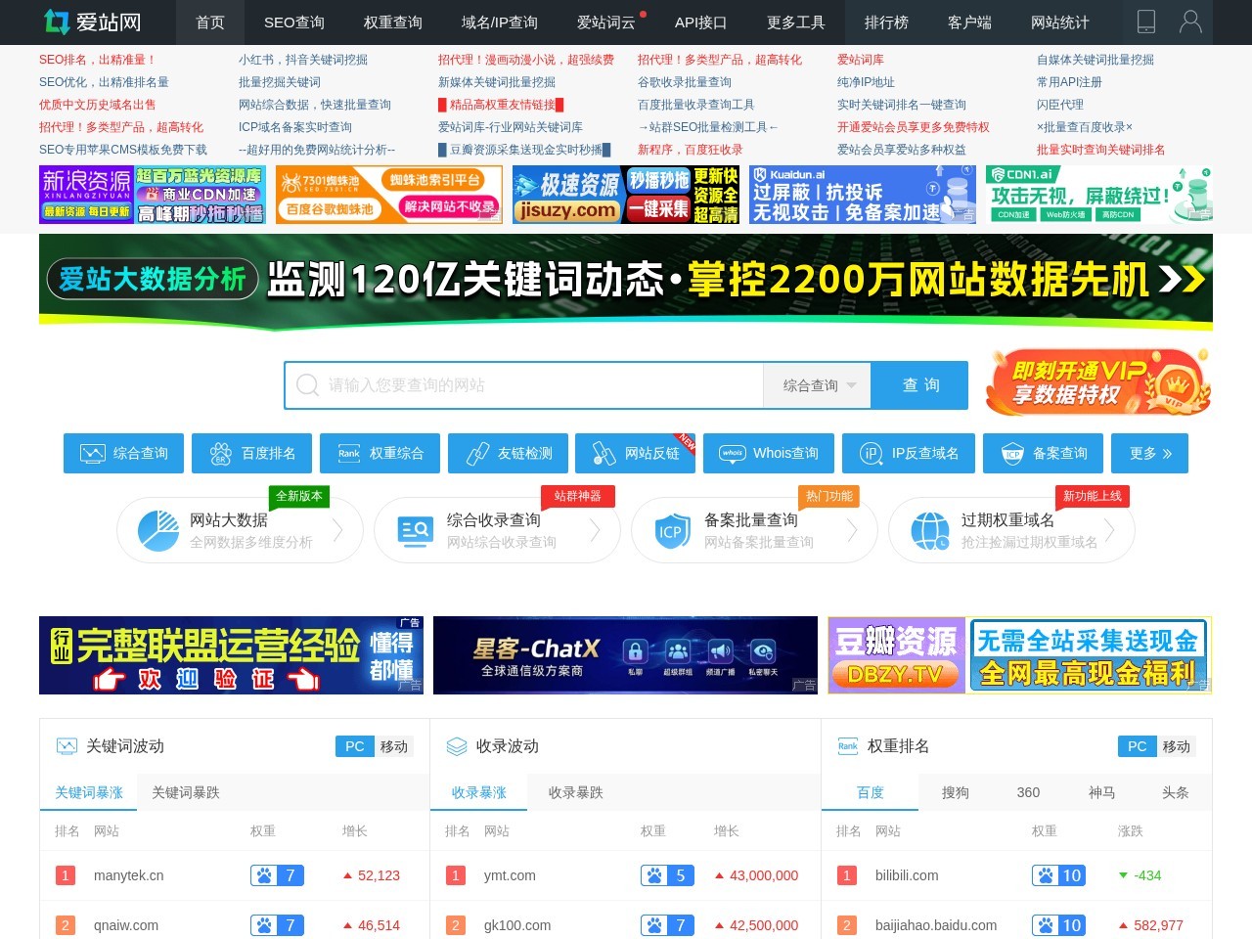
Task: Click the website query input field
Action: [538, 385]
